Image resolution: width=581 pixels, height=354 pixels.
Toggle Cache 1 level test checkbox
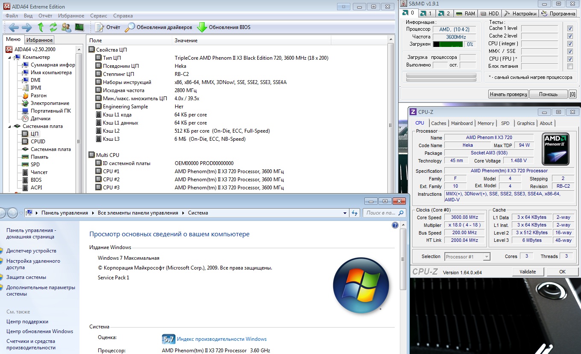pyautogui.click(x=569, y=29)
